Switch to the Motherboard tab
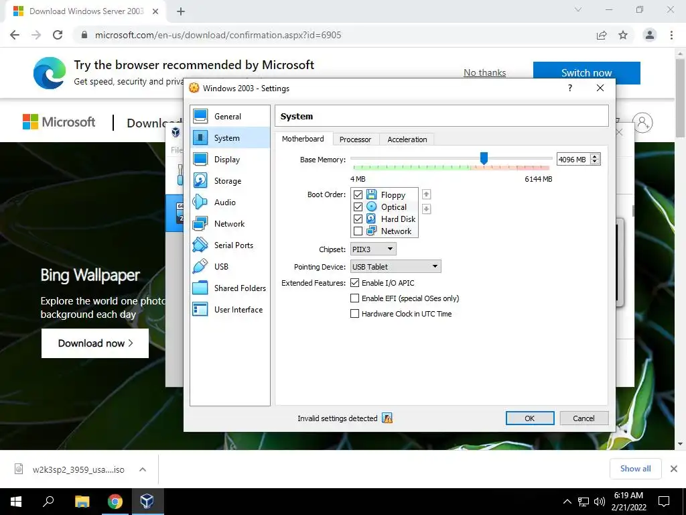Viewport: 686px width, 515px height. 303,139
